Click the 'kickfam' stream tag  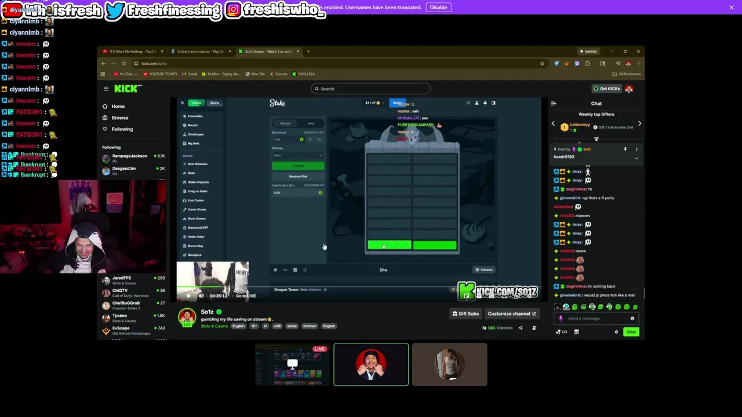[310, 326]
